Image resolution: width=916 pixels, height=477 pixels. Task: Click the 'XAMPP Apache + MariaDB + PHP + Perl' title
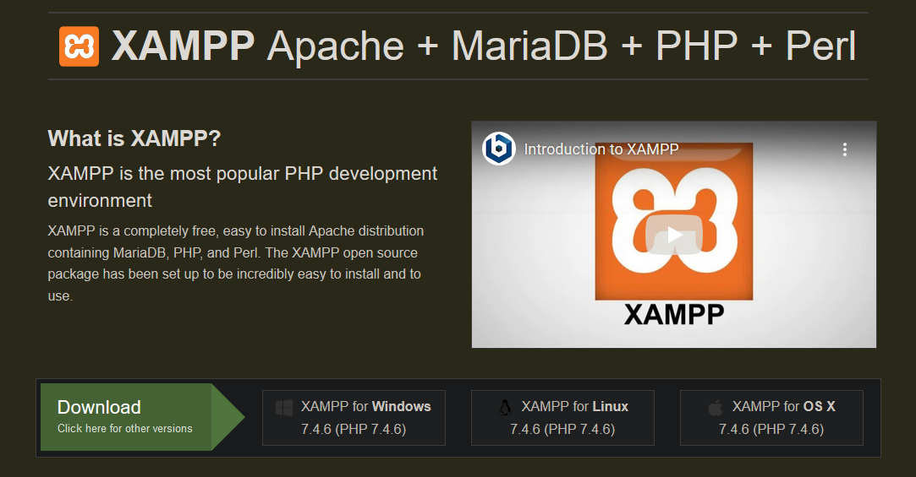tap(484, 46)
